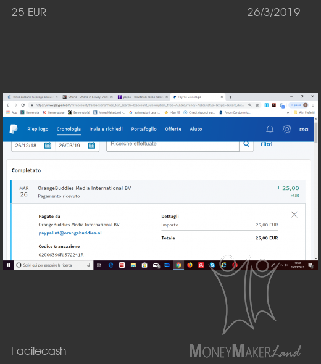Open Windows Start menu
The image size is (321, 364).
coord(9,265)
